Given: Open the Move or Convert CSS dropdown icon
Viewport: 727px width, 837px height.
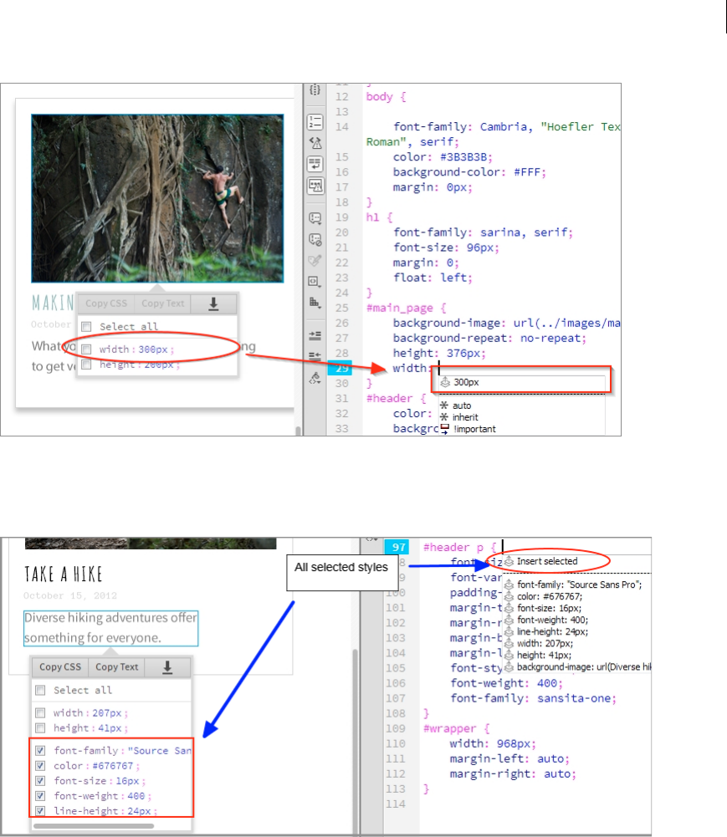Looking at the screenshot, I should point(315,303).
